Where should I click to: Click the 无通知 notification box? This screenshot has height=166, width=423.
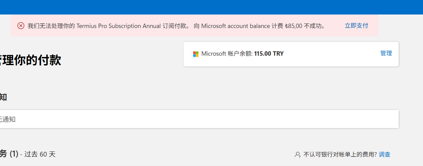click(x=199, y=119)
